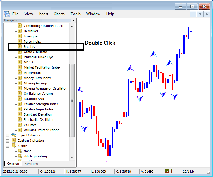Click the H: 1.36877 high price value

[x=73, y=171]
